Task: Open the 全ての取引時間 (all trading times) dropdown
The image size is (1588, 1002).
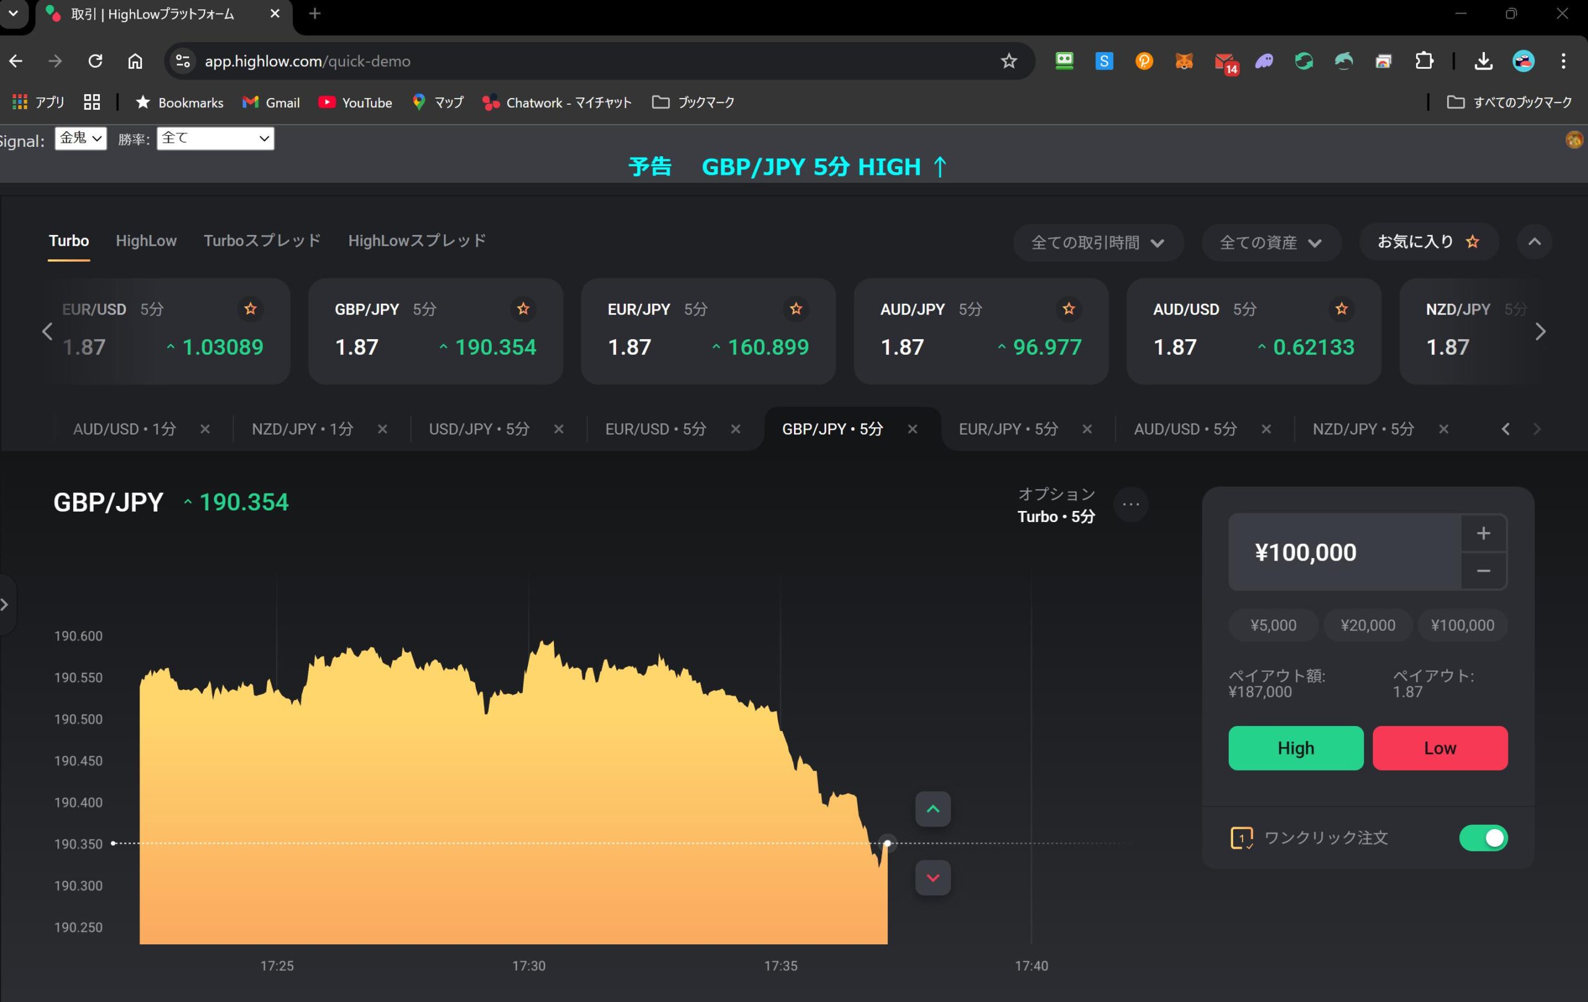Action: pos(1097,242)
